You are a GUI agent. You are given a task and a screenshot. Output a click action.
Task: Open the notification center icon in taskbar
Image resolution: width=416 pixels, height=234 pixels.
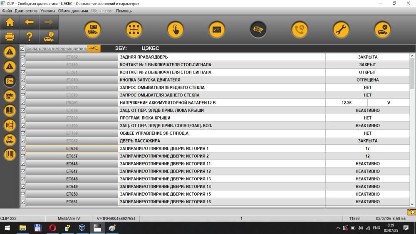click(x=406, y=228)
